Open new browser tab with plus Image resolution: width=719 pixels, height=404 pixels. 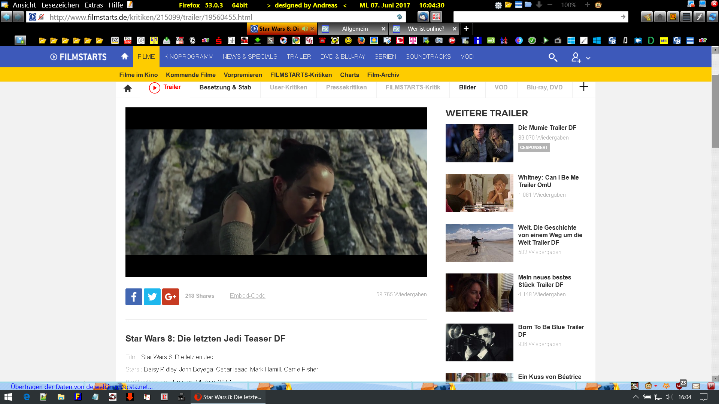tap(466, 28)
